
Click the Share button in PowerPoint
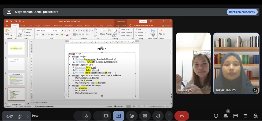166,26
